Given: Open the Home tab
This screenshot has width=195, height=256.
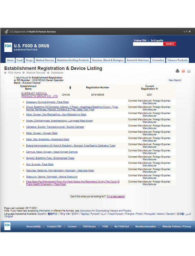Looking at the screenshot, I should (10, 60).
